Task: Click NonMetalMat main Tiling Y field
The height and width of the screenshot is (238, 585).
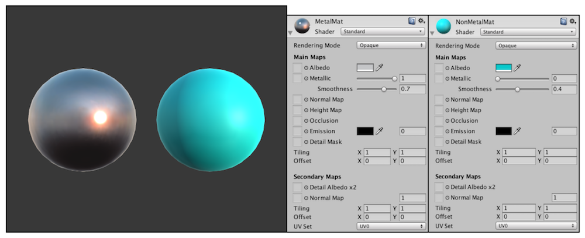Action: [x=560, y=153]
